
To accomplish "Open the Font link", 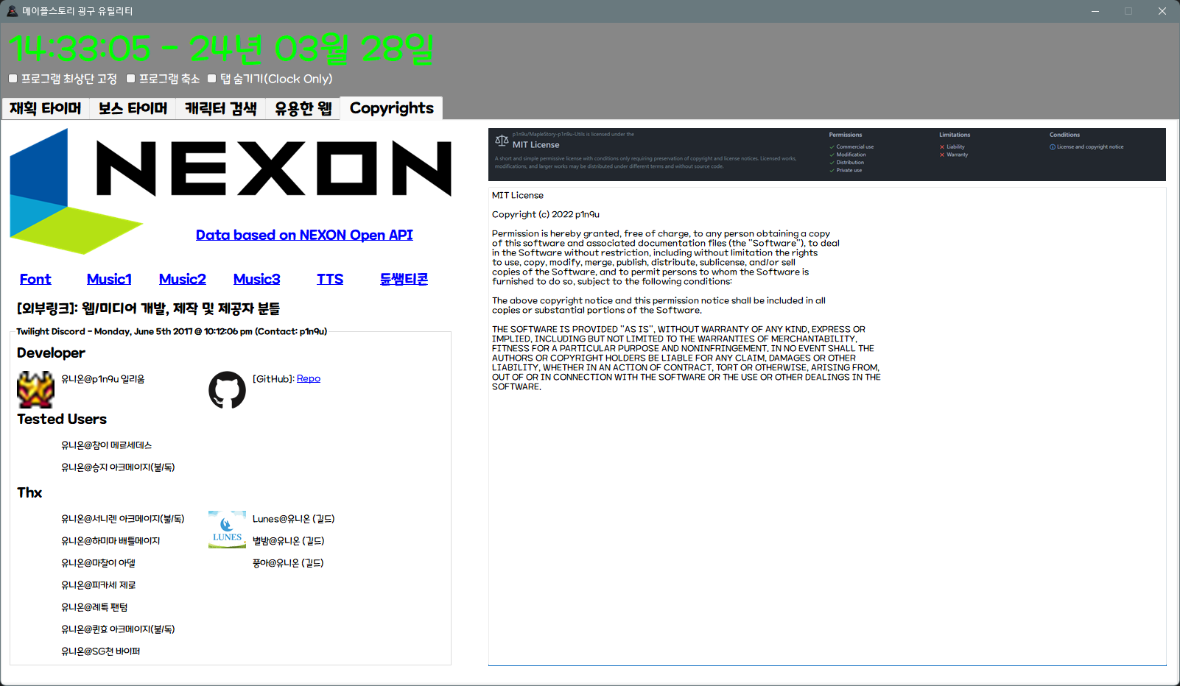I will (35, 279).
